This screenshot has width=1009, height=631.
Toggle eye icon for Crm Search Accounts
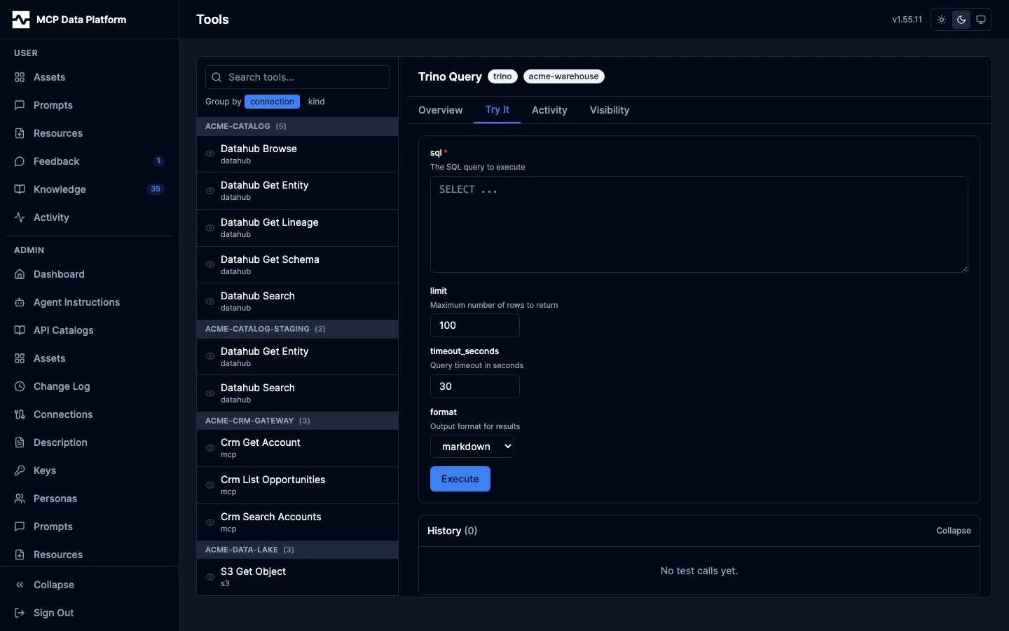tap(210, 522)
